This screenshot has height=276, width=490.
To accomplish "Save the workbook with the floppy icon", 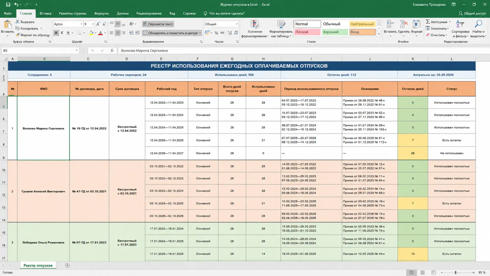I will [x=8, y=4].
